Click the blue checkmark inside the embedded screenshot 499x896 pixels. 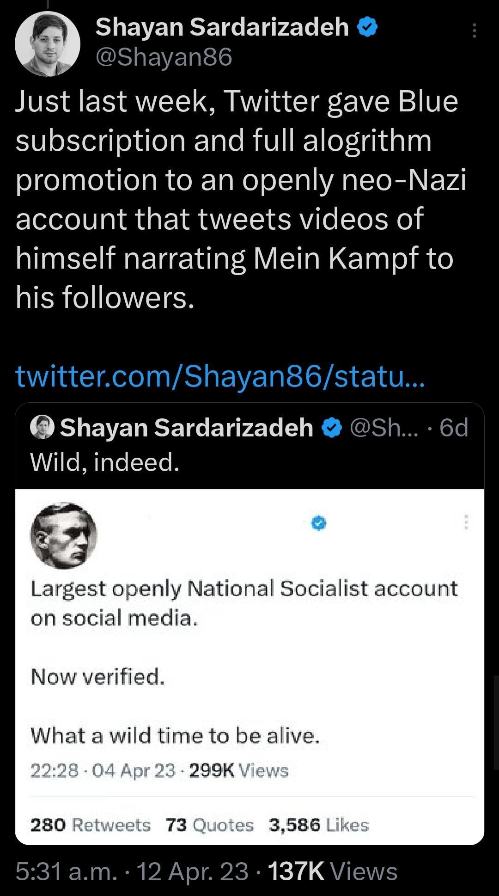318,523
